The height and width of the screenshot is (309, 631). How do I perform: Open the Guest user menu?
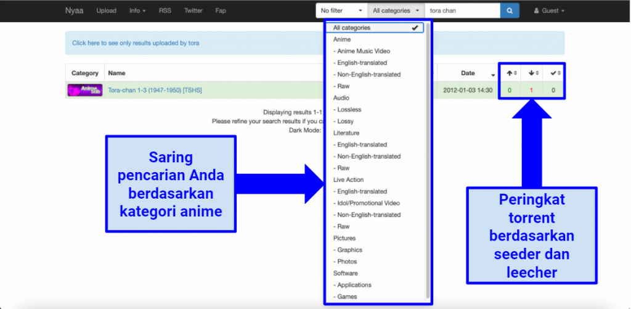(x=548, y=10)
